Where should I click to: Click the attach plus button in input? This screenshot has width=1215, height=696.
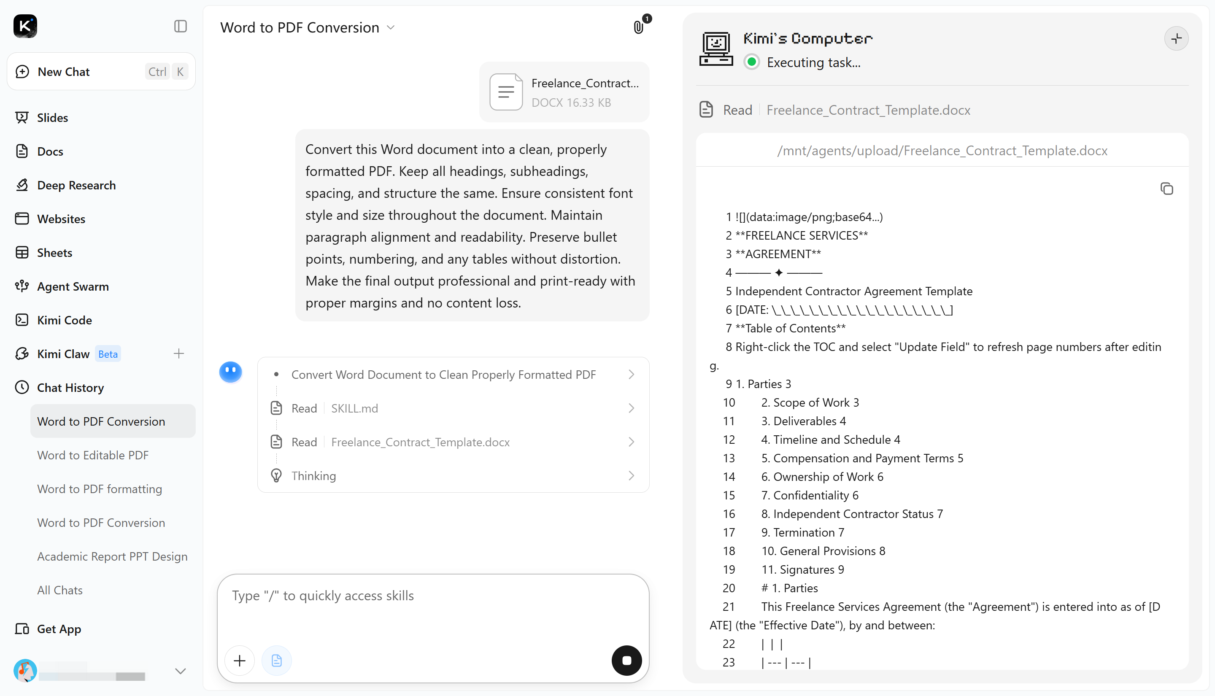[x=240, y=660]
